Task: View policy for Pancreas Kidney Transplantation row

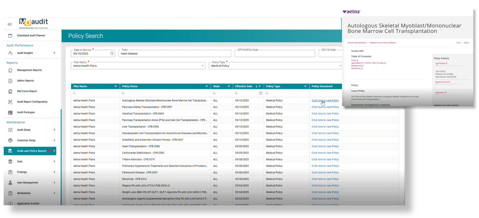Action: [325, 107]
